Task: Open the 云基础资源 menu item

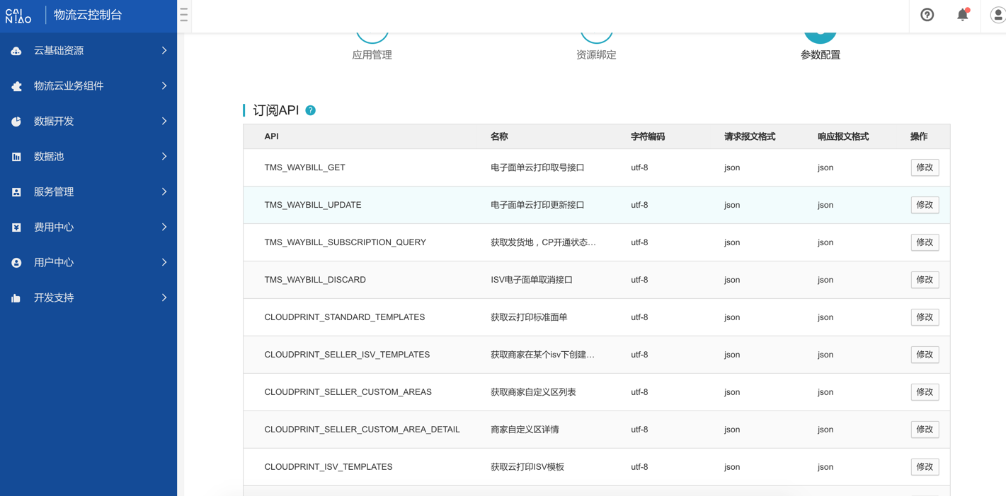Action: point(88,51)
